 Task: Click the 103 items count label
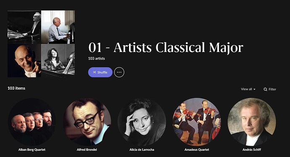16,88
